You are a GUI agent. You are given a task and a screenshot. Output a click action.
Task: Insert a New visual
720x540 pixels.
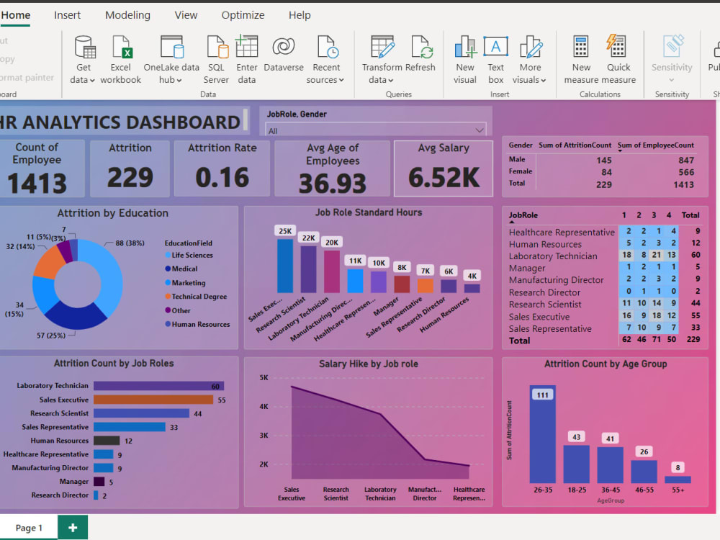coord(465,58)
